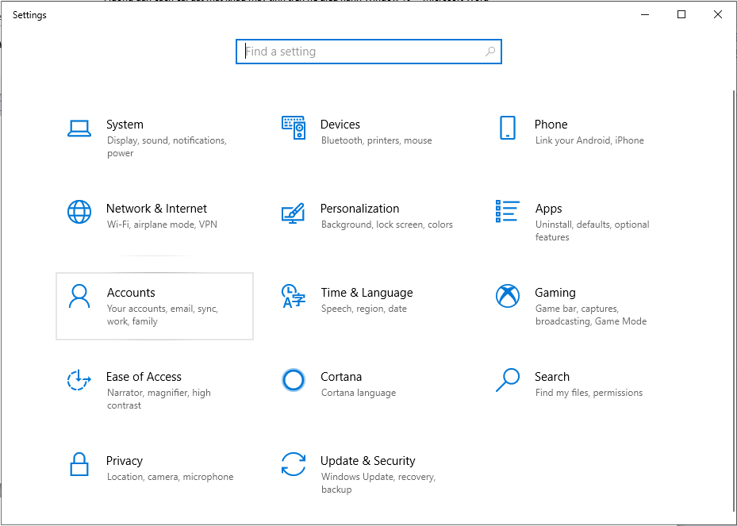The width and height of the screenshot is (737, 526).
Task: Click "Bluetooth, printers, mouse" description
Action: tap(377, 140)
